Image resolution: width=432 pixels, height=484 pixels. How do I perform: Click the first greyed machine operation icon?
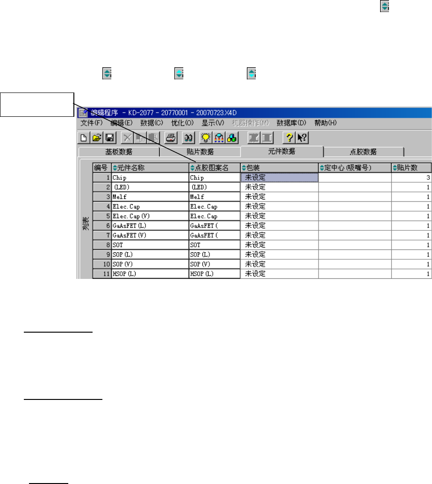pyautogui.click(x=254, y=138)
